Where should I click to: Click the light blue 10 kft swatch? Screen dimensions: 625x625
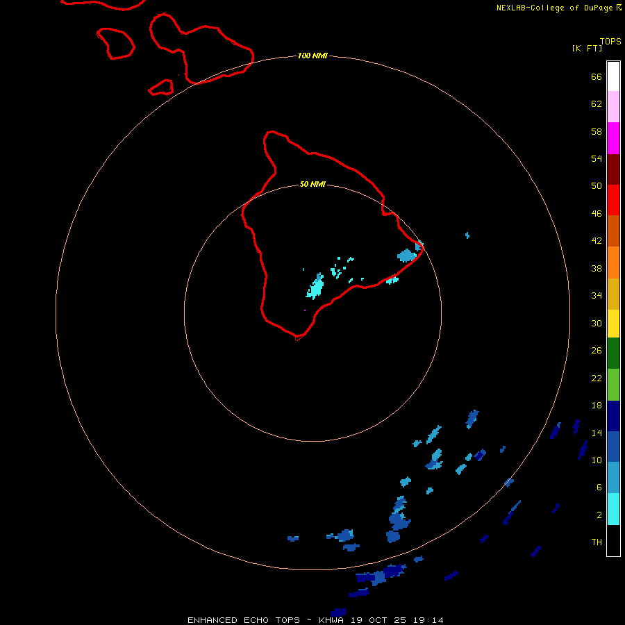pos(613,478)
